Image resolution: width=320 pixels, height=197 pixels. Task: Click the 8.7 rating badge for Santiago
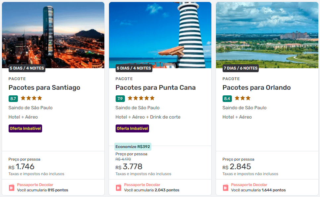tap(13, 98)
